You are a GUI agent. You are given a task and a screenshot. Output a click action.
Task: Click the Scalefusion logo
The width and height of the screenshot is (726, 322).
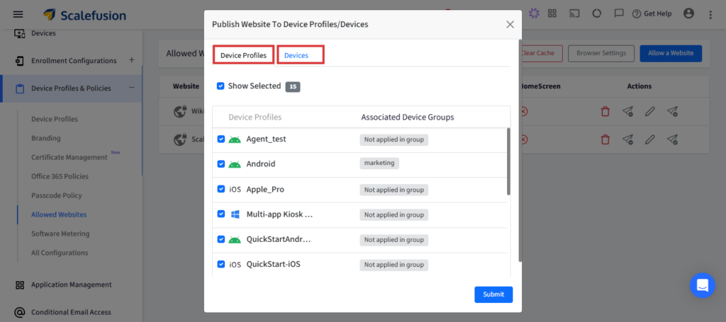(84, 15)
